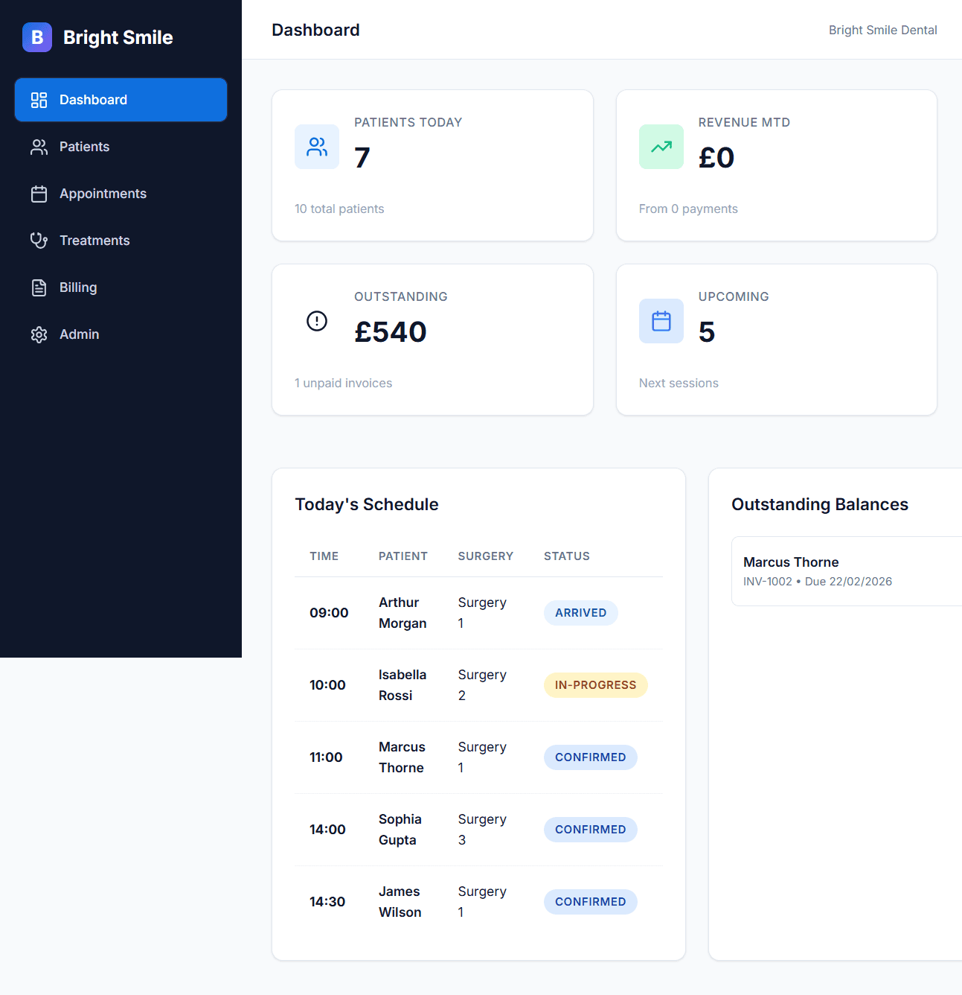962x995 pixels.
Task: Click the Patients people icon in sidebar
Action: click(39, 147)
